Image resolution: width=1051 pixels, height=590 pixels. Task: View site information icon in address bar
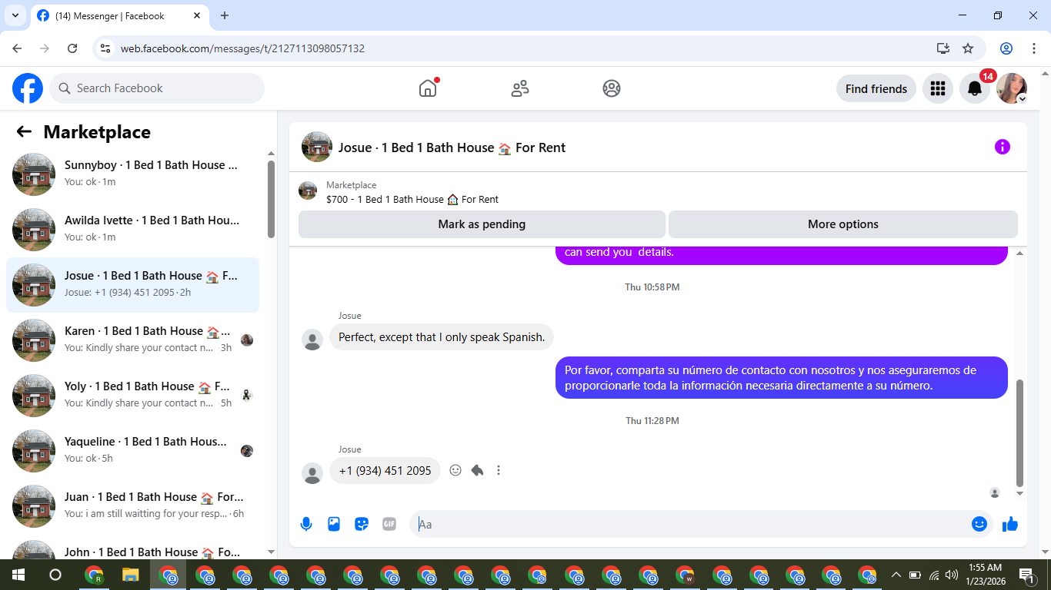[x=106, y=48]
